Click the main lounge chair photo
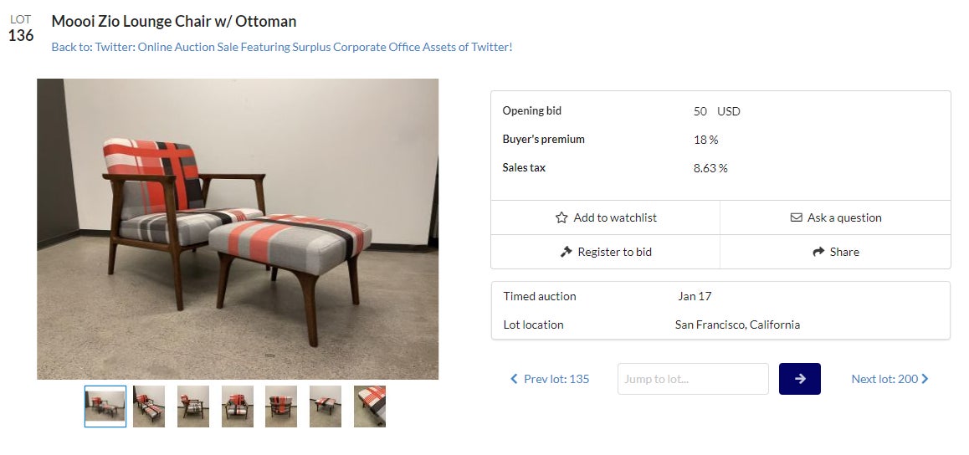The image size is (969, 455). click(x=238, y=229)
